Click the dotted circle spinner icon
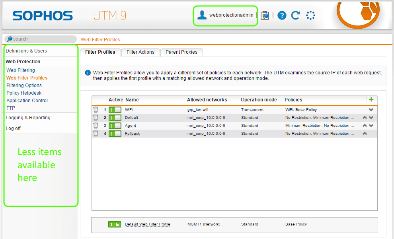This screenshot has height=239, width=394. point(310,16)
